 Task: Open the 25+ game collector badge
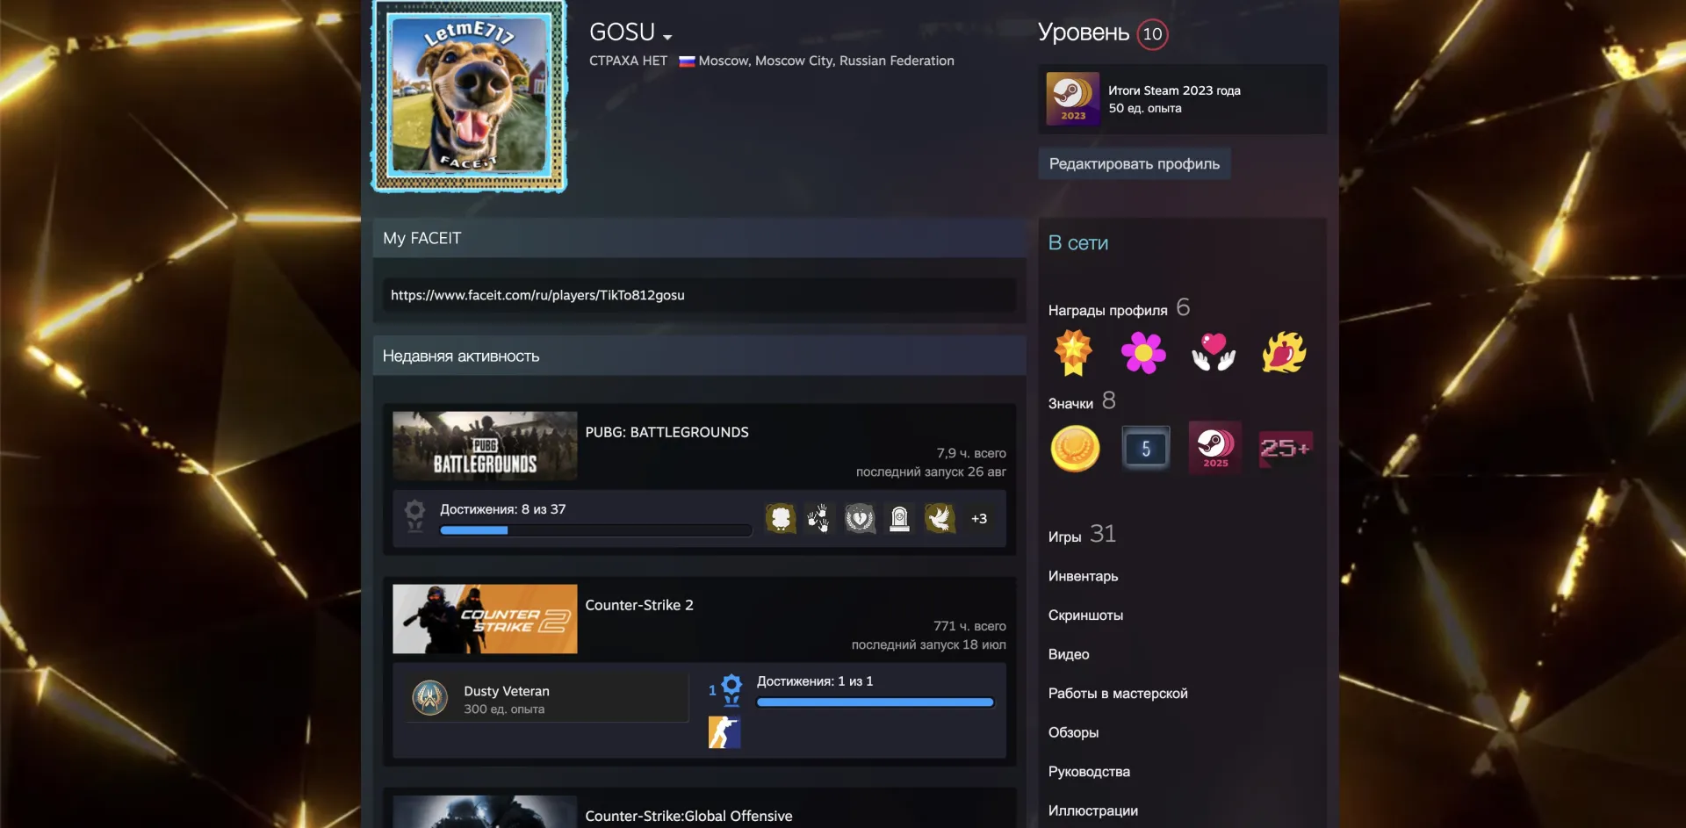pyautogui.click(x=1286, y=449)
